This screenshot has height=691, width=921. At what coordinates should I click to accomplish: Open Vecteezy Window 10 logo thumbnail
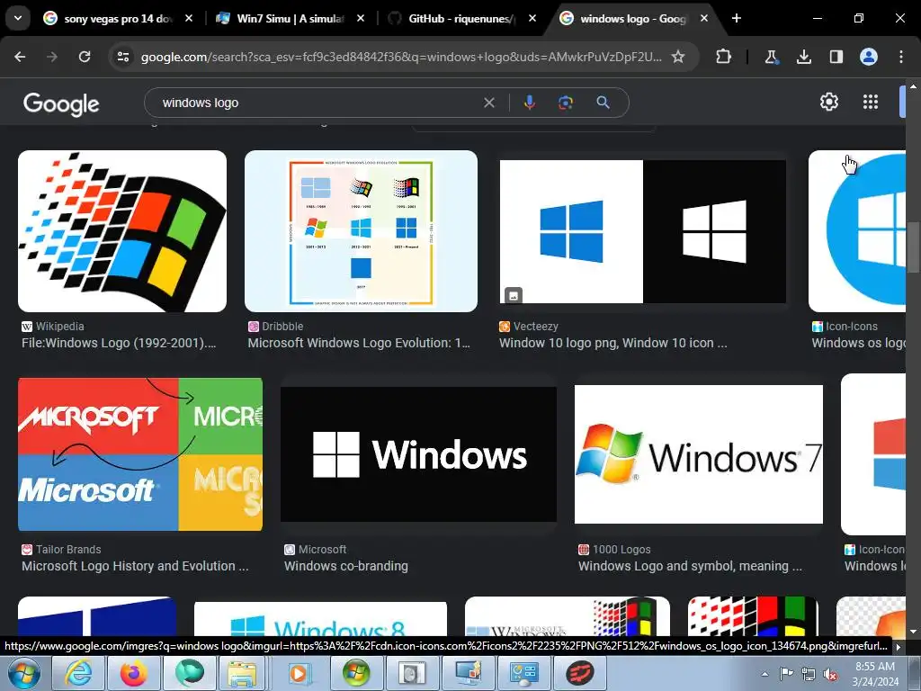[642, 231]
